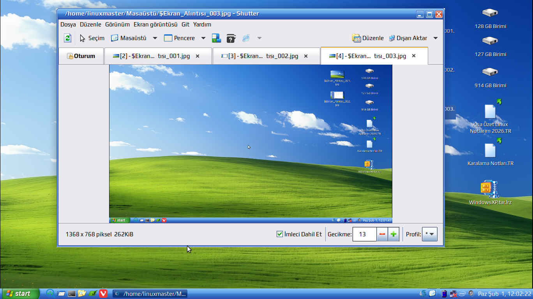Close the $Ekran_Alıntısı_002.jpg tab
This screenshot has height=299, width=533.
pyautogui.click(x=306, y=56)
